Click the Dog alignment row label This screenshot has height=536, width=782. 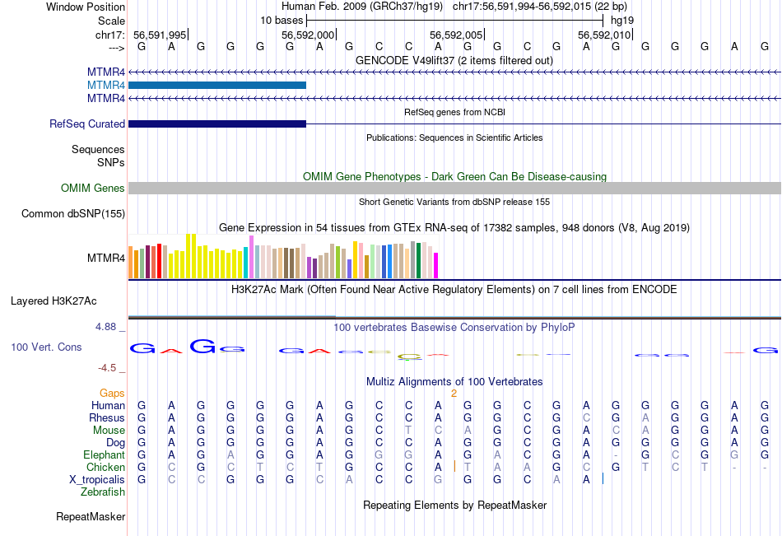(x=115, y=443)
